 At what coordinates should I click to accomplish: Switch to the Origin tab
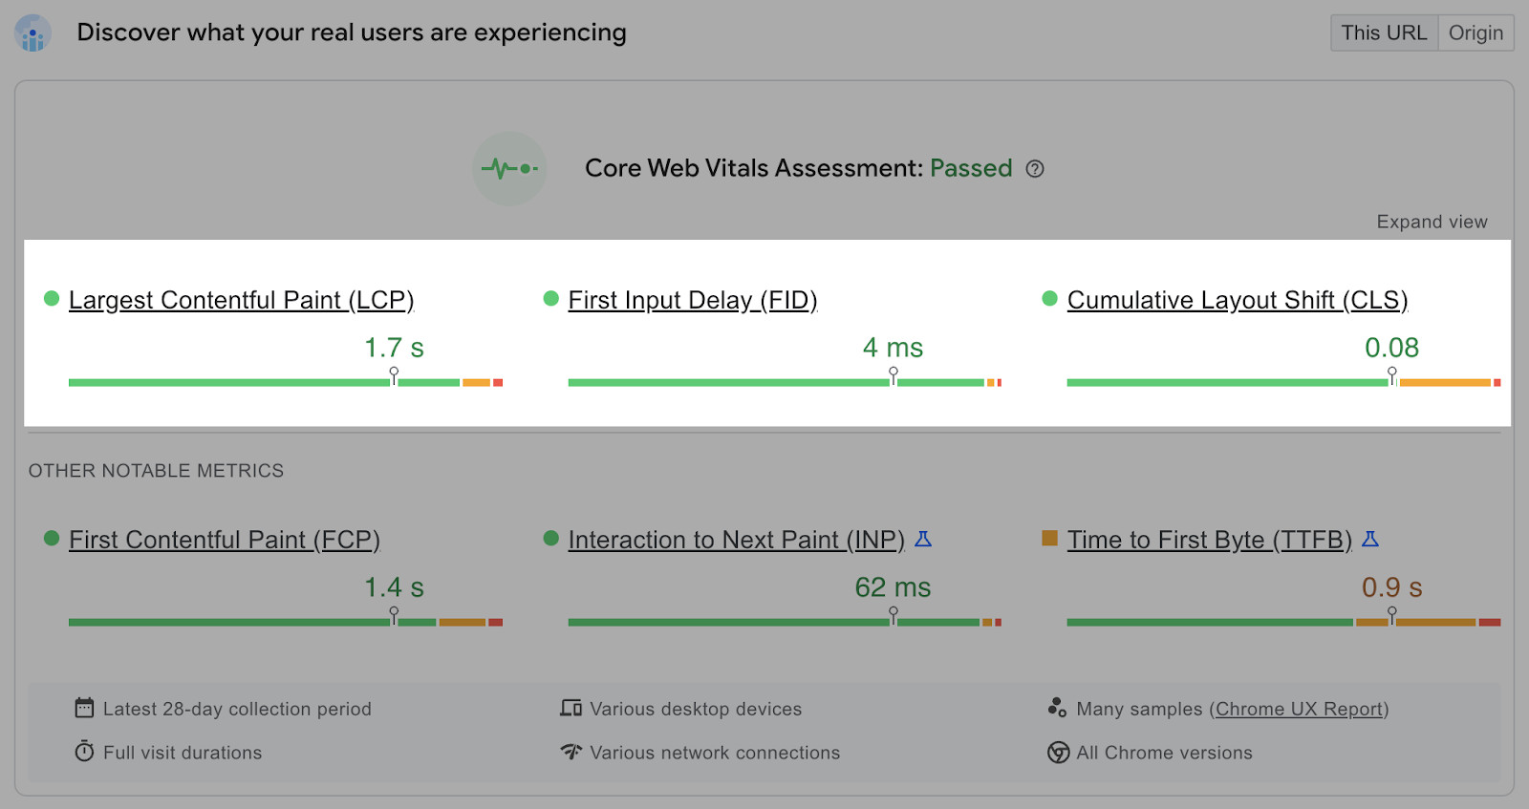pyautogui.click(x=1475, y=32)
